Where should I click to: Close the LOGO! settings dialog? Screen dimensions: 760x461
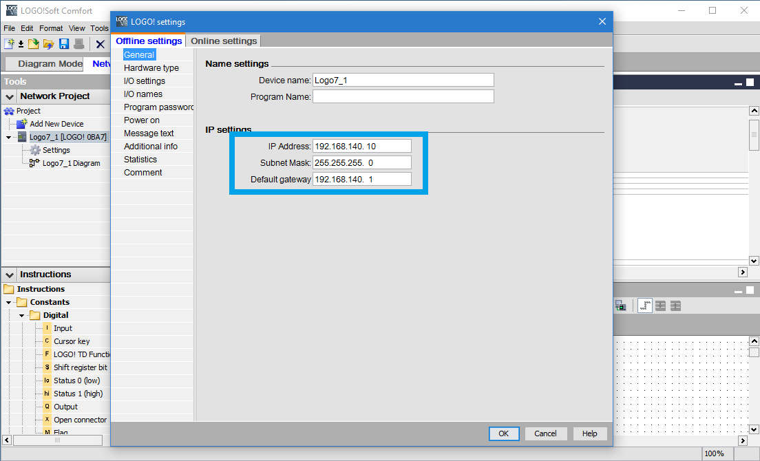602,22
